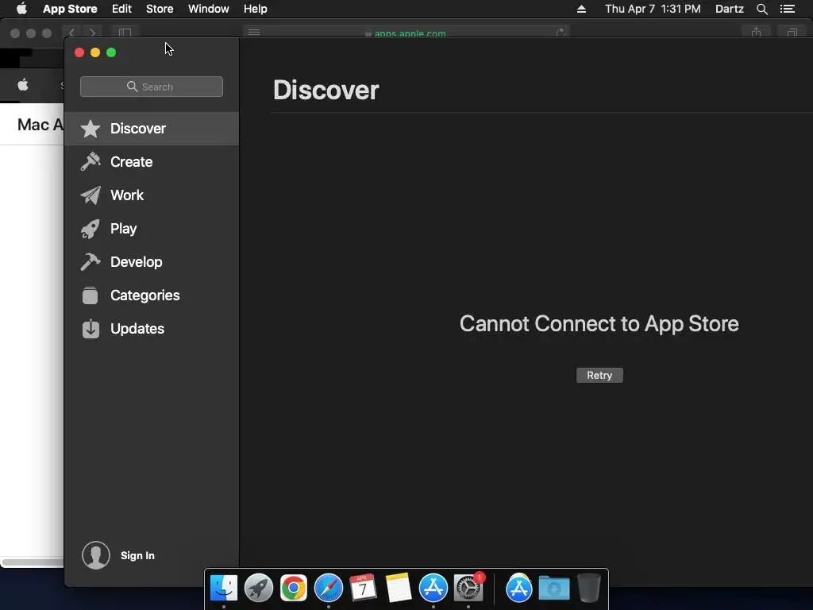Select the Develop hammer icon

coord(91,262)
